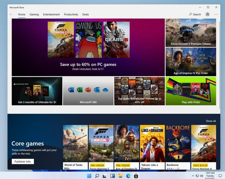Screen dimensions: 225x179
Task: Open File Explorer from the taskbar
Action: click(x=120, y=175)
